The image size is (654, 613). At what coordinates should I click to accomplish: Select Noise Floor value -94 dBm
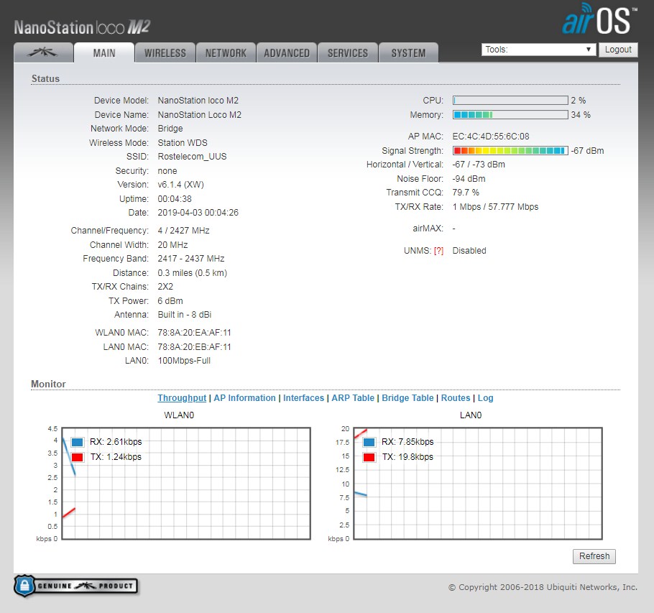[x=469, y=179]
